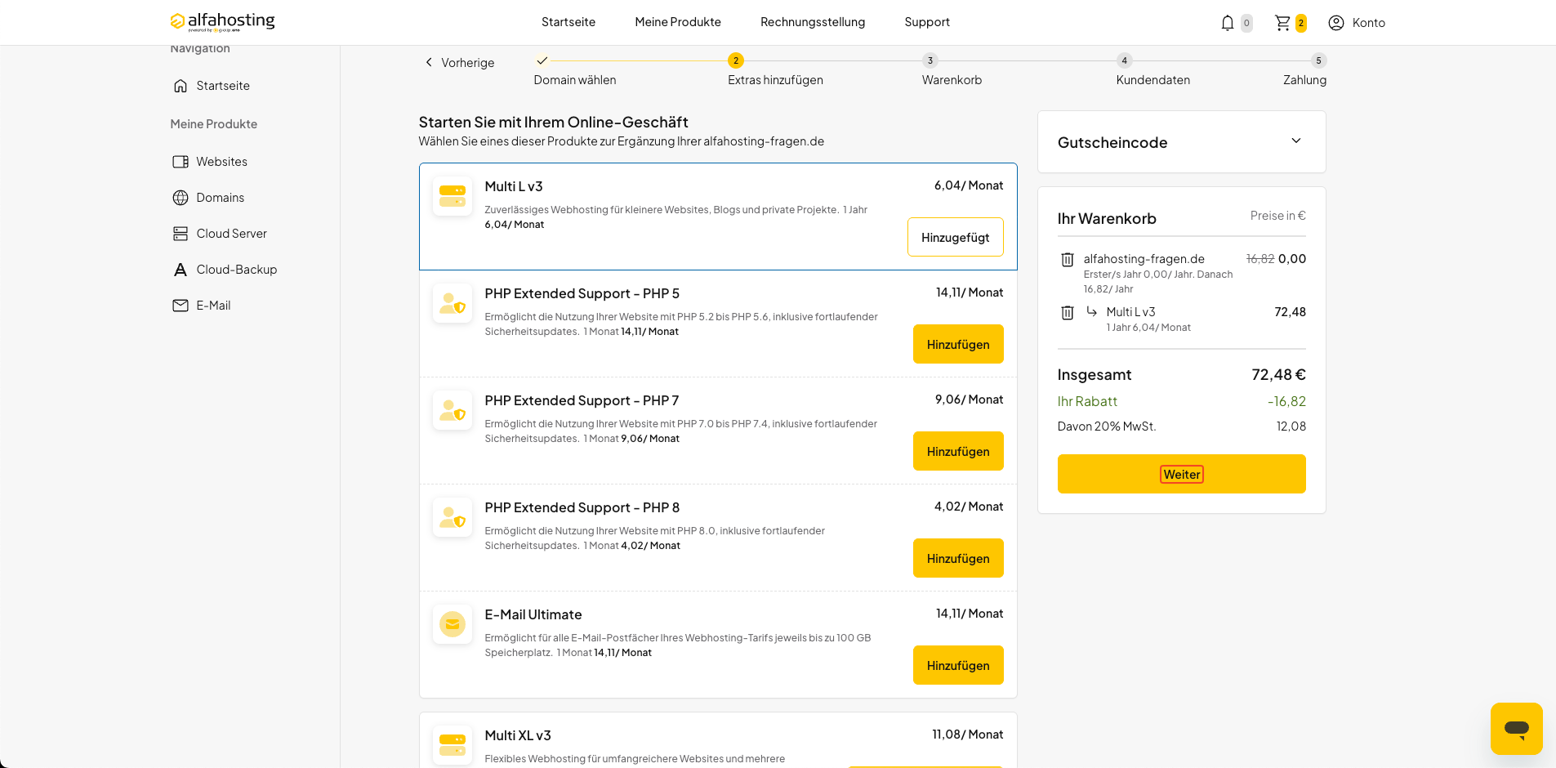Screen dimensions: 1556x768
Task: Click the Konto account icon
Action: click(1336, 23)
